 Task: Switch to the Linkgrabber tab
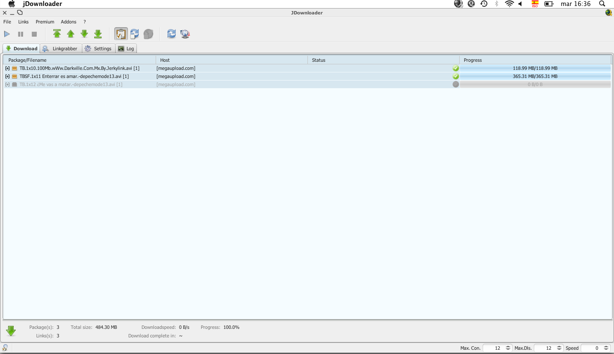[61, 49]
